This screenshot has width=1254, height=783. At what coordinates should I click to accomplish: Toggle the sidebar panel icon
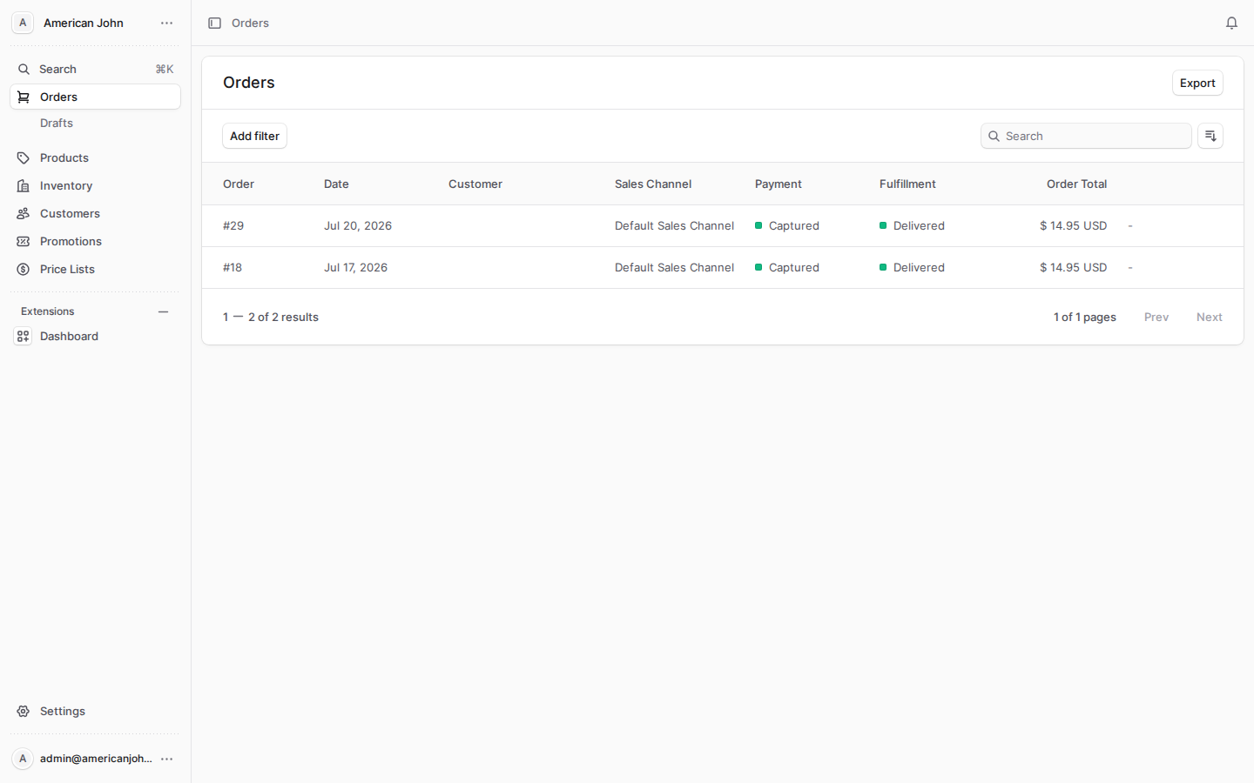point(214,23)
